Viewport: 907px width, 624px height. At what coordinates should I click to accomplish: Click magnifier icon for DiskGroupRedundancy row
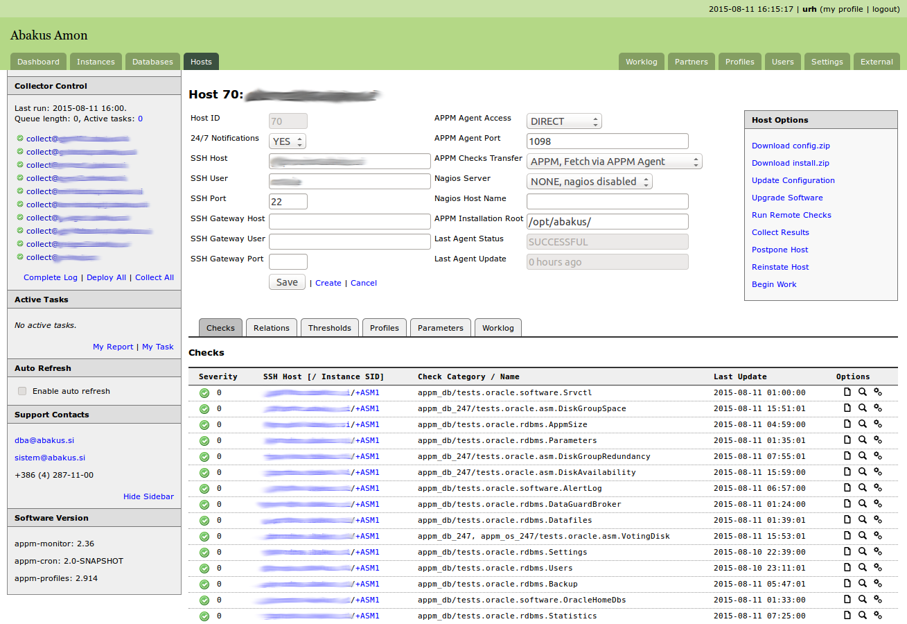(x=862, y=456)
